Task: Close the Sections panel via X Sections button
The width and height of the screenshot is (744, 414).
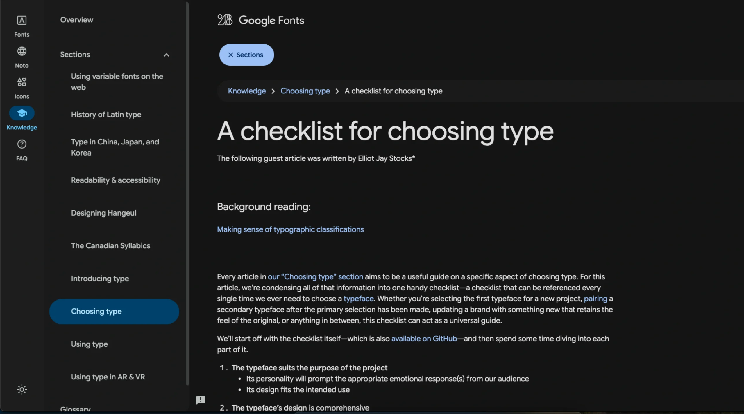Action: tap(246, 55)
